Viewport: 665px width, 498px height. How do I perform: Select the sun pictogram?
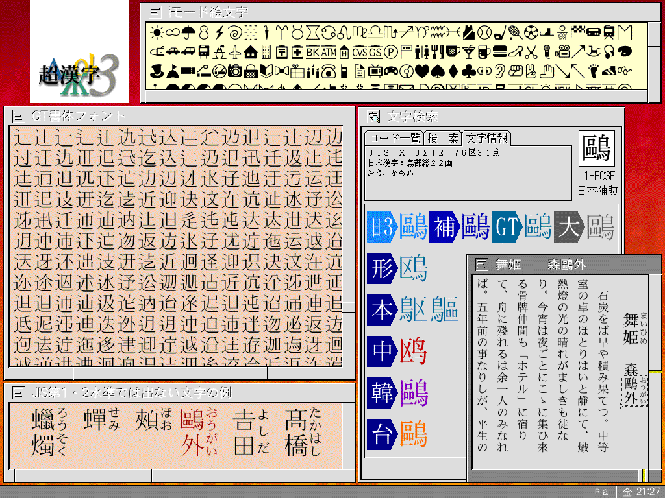pyautogui.click(x=156, y=32)
